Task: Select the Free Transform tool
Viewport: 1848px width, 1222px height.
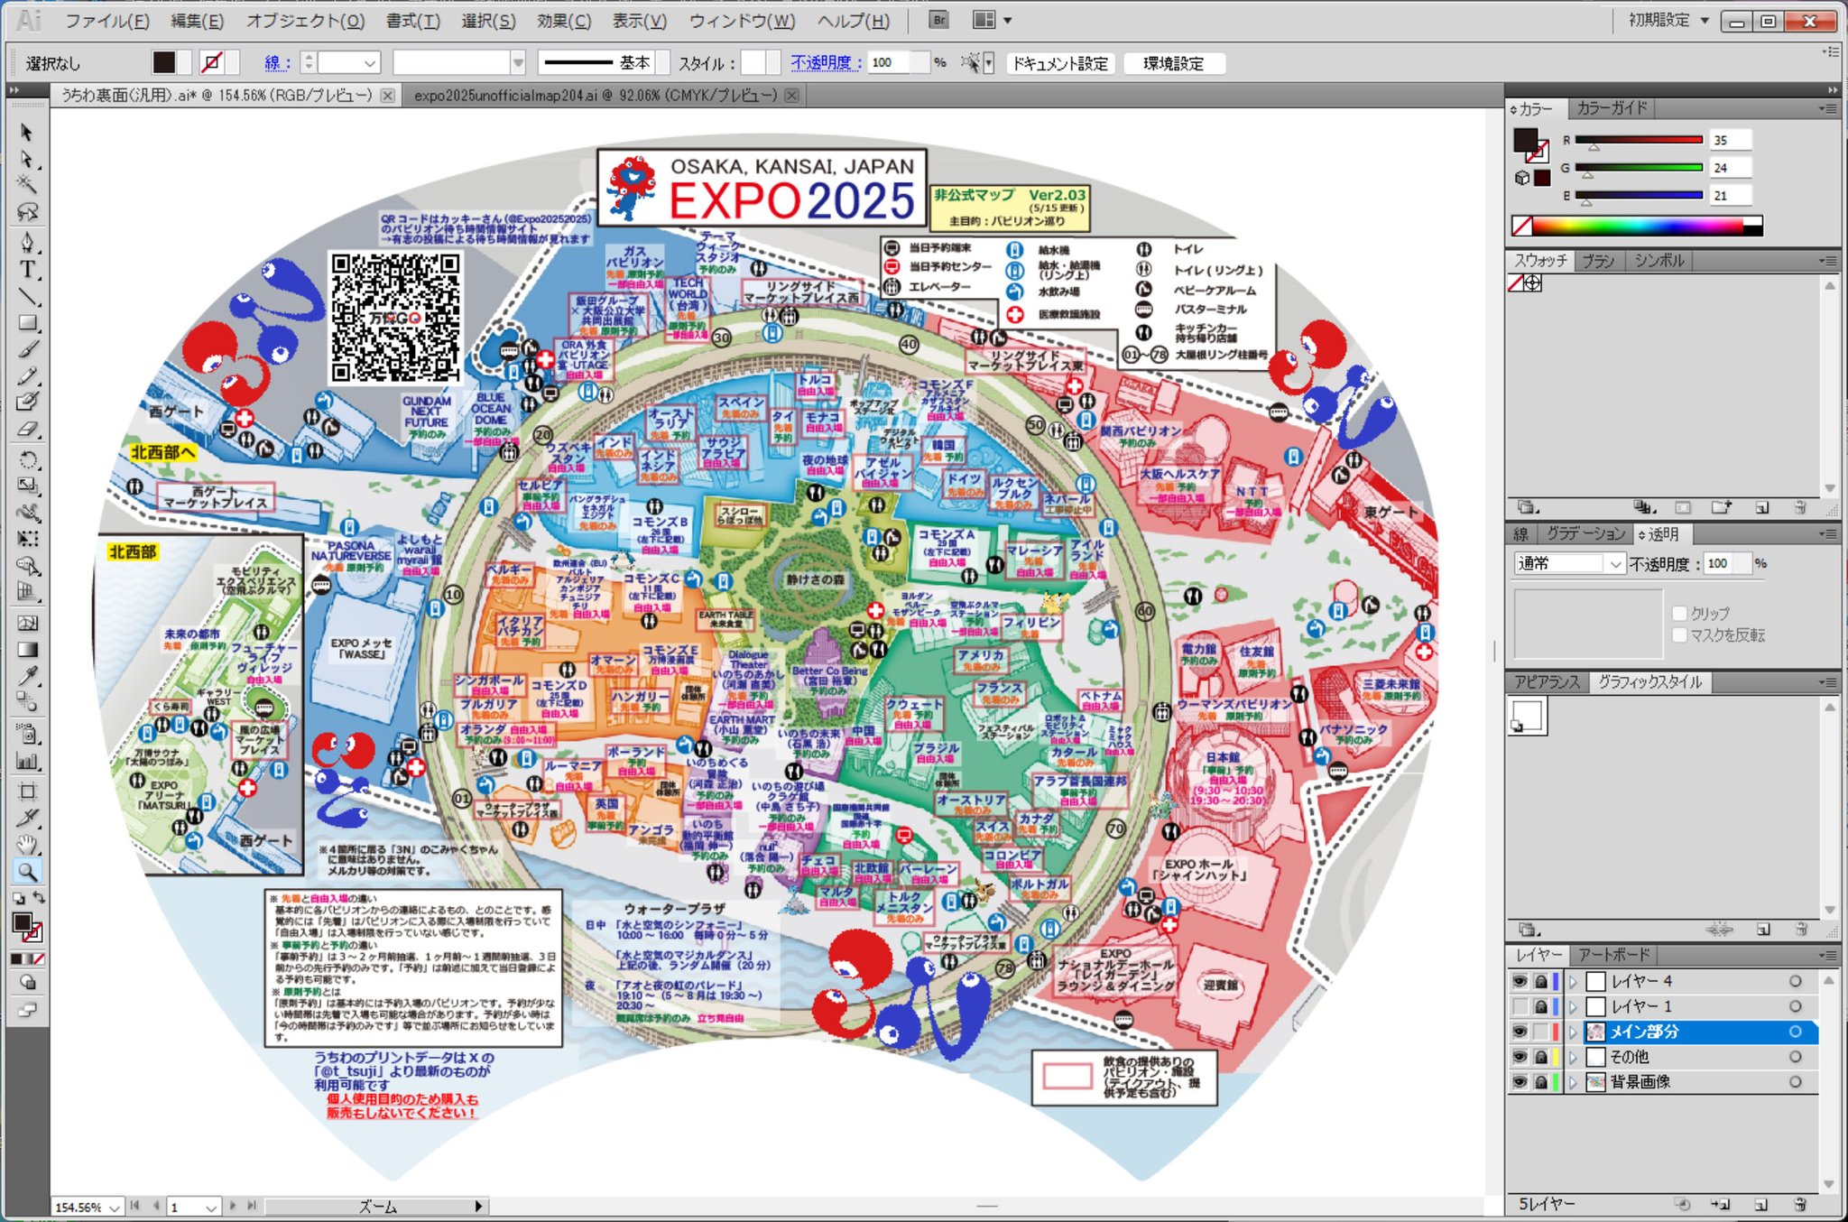Action: pos(27,539)
